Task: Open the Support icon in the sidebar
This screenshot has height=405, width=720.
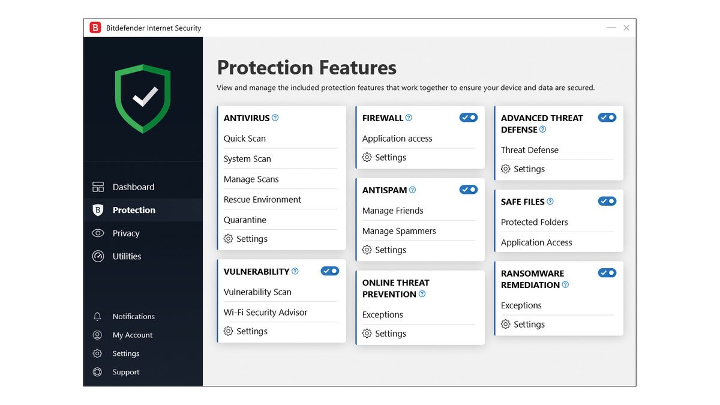Action: [x=98, y=372]
